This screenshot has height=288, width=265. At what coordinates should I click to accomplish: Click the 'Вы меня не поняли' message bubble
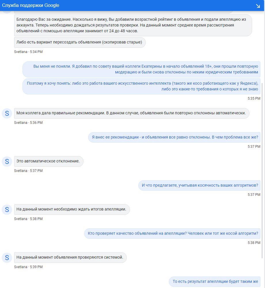pos(141,69)
